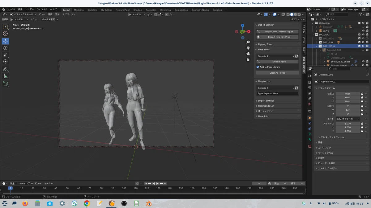Select the Scale tool

tap(5, 55)
